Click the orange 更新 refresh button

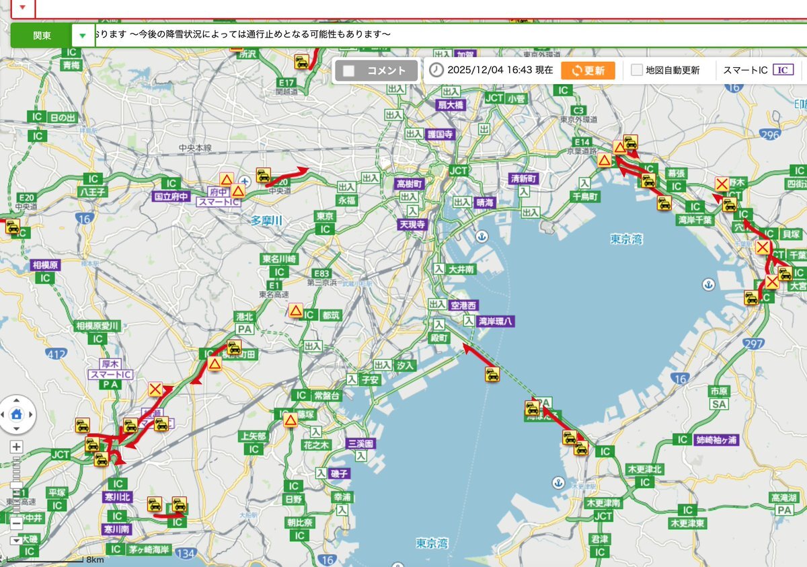588,70
